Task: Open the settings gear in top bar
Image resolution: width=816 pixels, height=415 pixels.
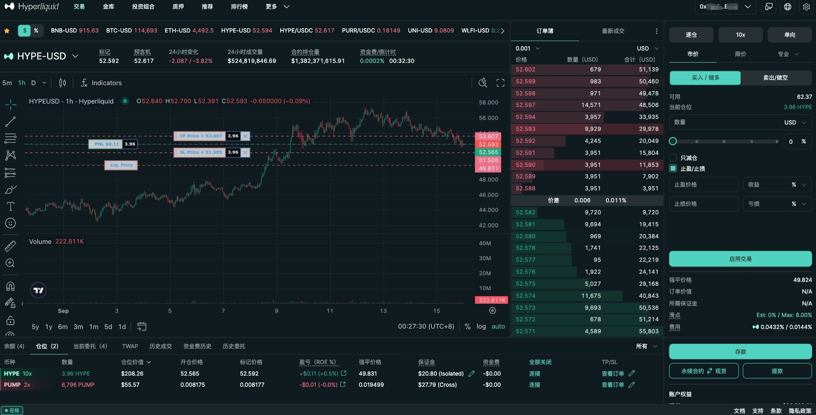Action: (x=807, y=7)
